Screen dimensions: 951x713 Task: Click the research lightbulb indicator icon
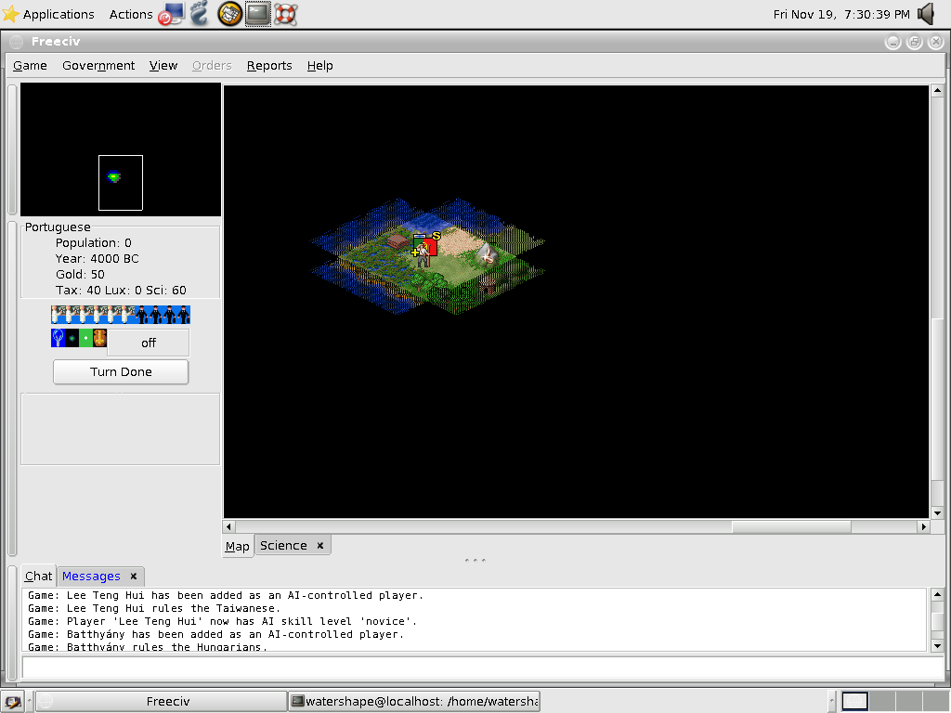pyautogui.click(x=58, y=338)
